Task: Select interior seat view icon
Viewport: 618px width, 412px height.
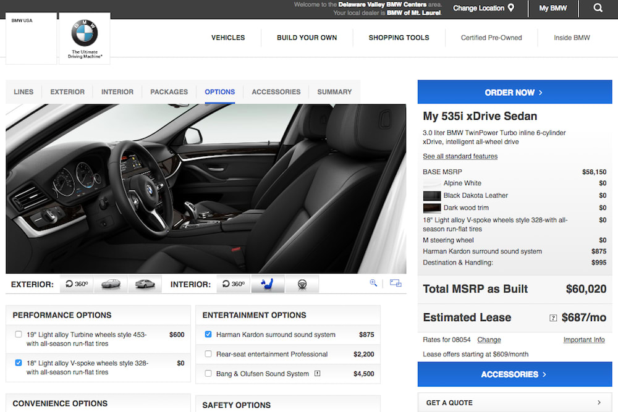Action: pos(267,284)
